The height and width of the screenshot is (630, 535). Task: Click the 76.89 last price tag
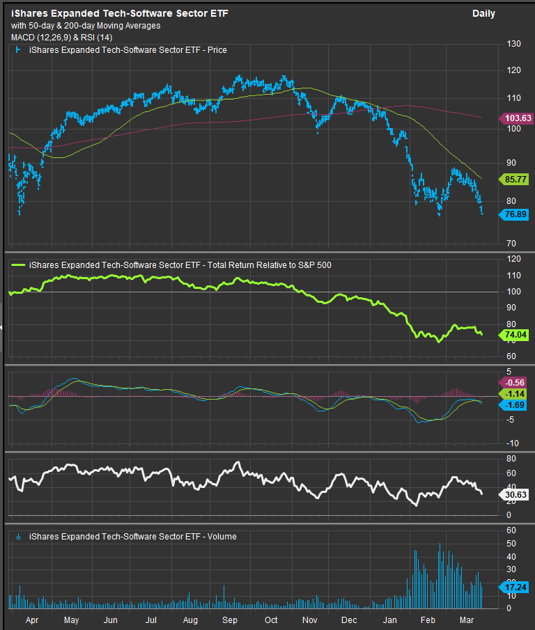516,214
